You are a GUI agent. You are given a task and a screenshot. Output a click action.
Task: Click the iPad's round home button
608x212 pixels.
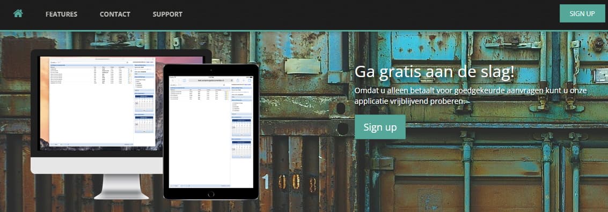211,194
